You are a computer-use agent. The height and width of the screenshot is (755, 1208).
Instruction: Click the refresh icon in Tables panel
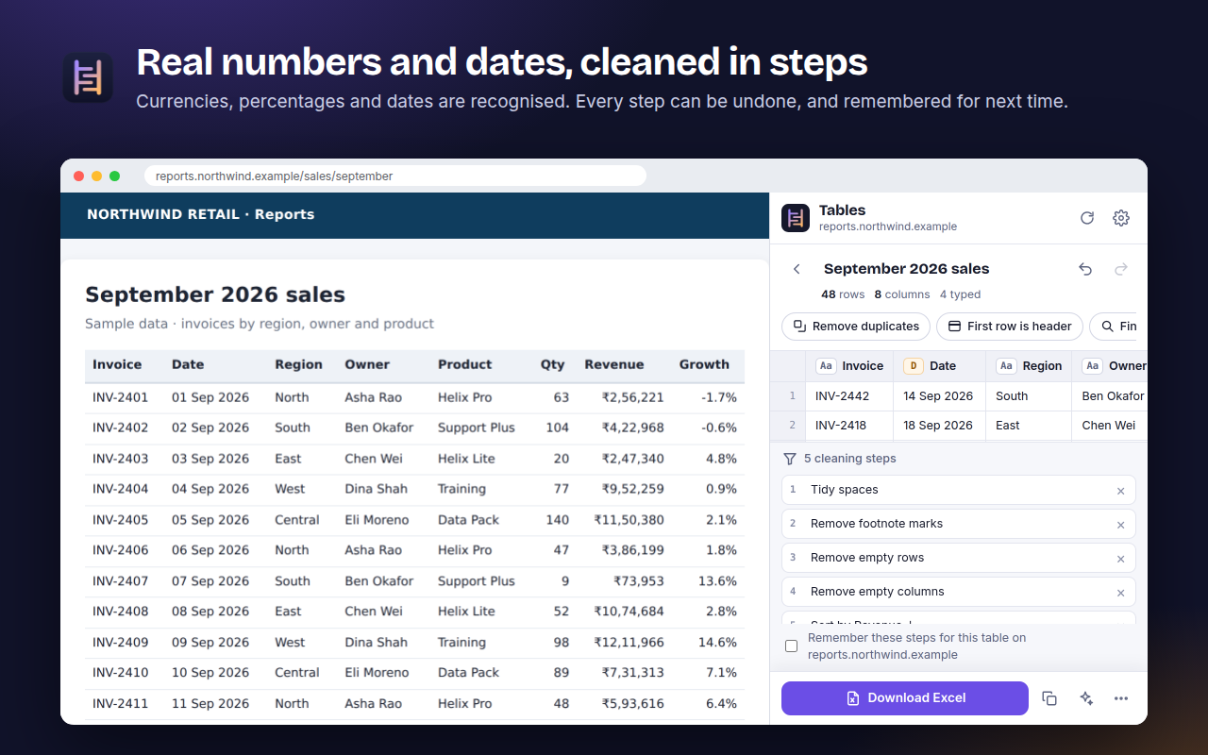(1087, 218)
